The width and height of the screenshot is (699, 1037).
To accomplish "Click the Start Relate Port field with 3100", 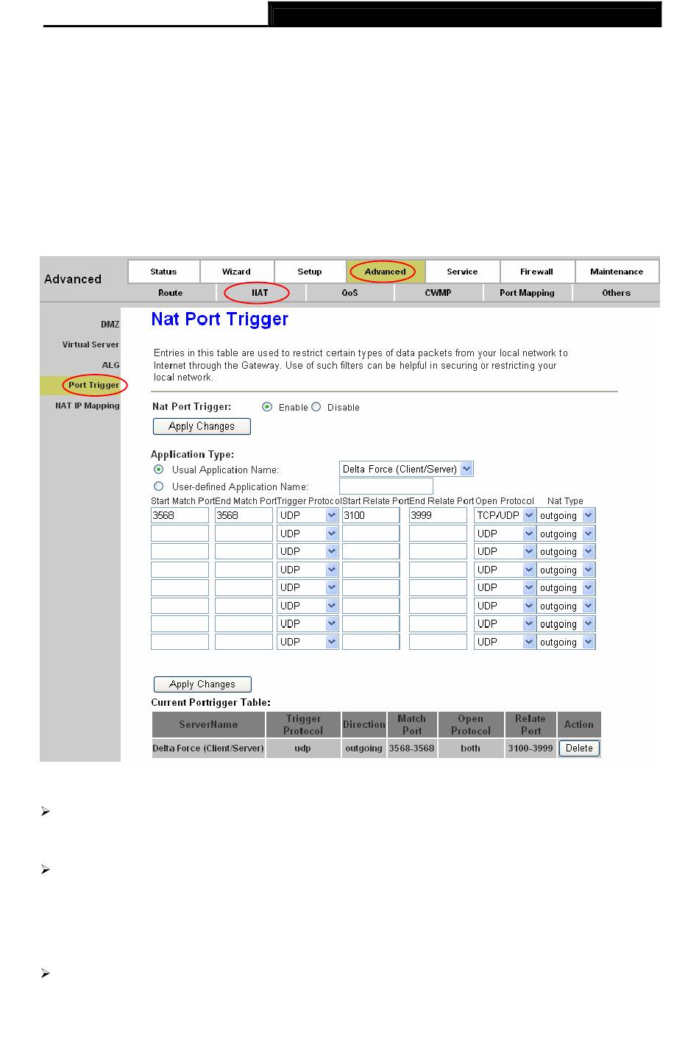I will pos(370,516).
